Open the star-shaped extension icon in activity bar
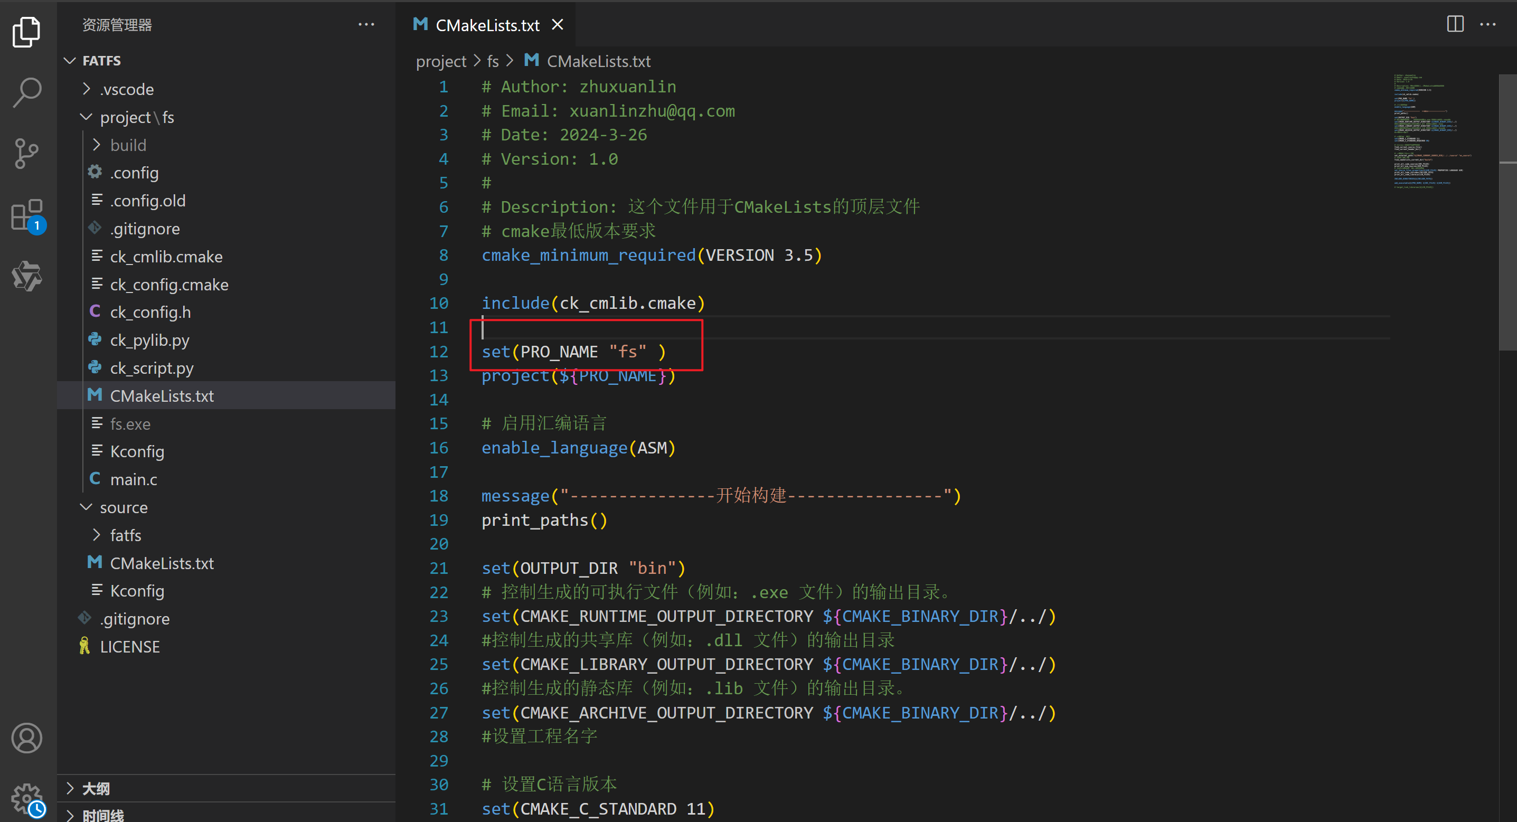Viewport: 1517px width, 822px height. [x=26, y=277]
